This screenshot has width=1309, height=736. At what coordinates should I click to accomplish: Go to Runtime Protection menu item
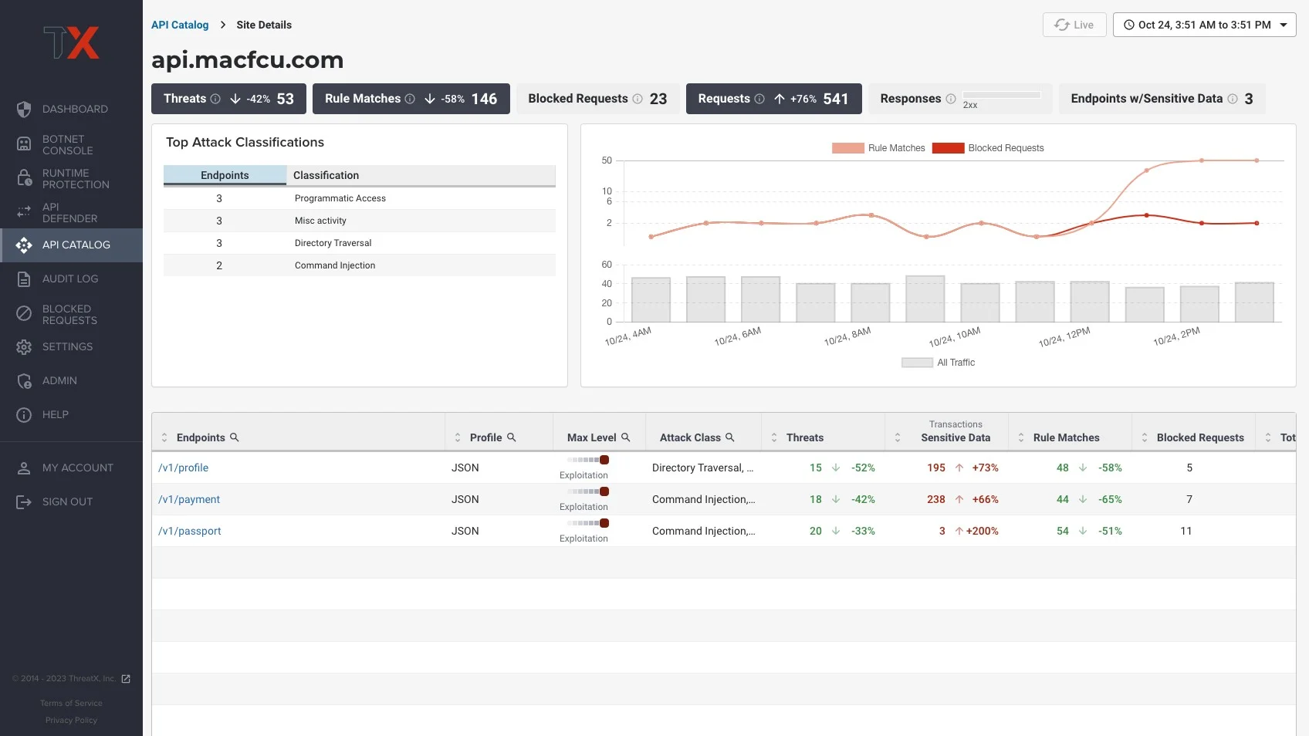pyautogui.click(x=71, y=179)
